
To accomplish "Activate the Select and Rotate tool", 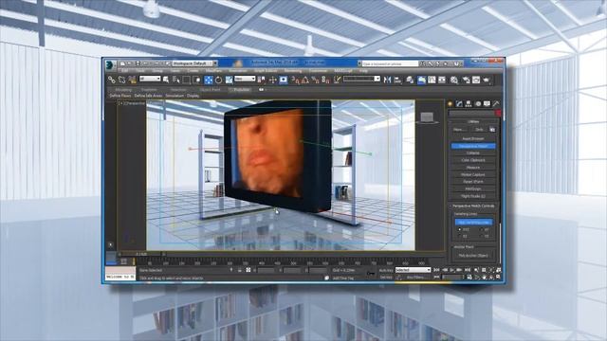I will tap(219, 80).
